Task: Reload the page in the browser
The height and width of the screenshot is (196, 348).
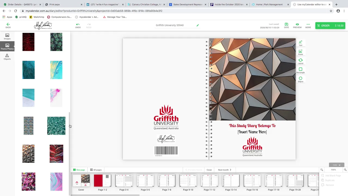Action: (x=15, y=11)
